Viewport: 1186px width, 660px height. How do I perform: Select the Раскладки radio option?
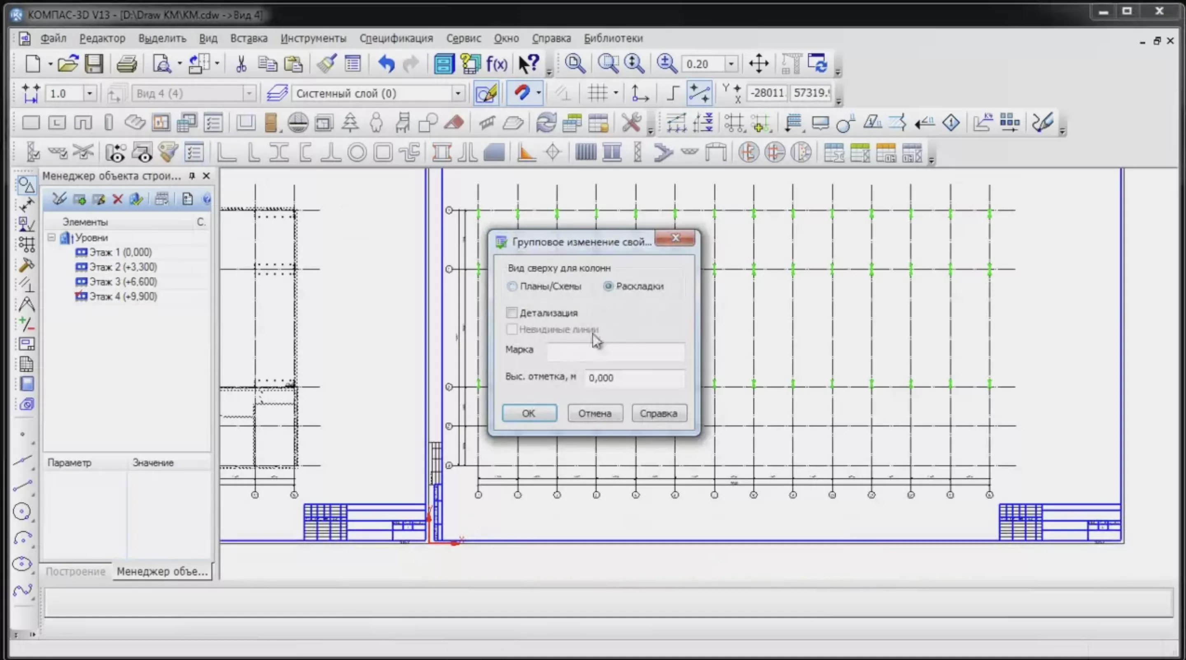(x=608, y=286)
